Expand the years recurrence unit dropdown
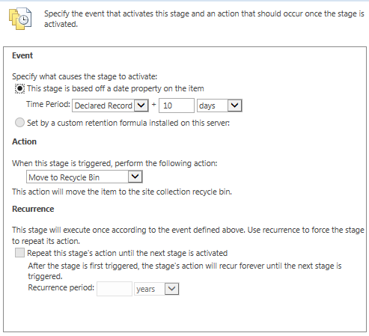The width and height of the screenshot is (369, 336). click(156, 289)
